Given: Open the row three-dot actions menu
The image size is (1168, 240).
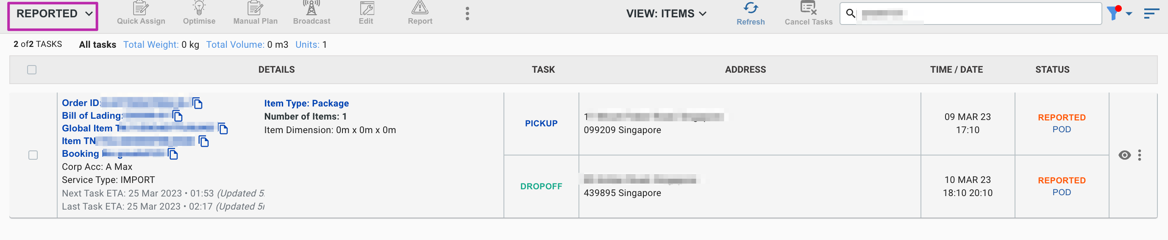Looking at the screenshot, I should click(x=1140, y=155).
